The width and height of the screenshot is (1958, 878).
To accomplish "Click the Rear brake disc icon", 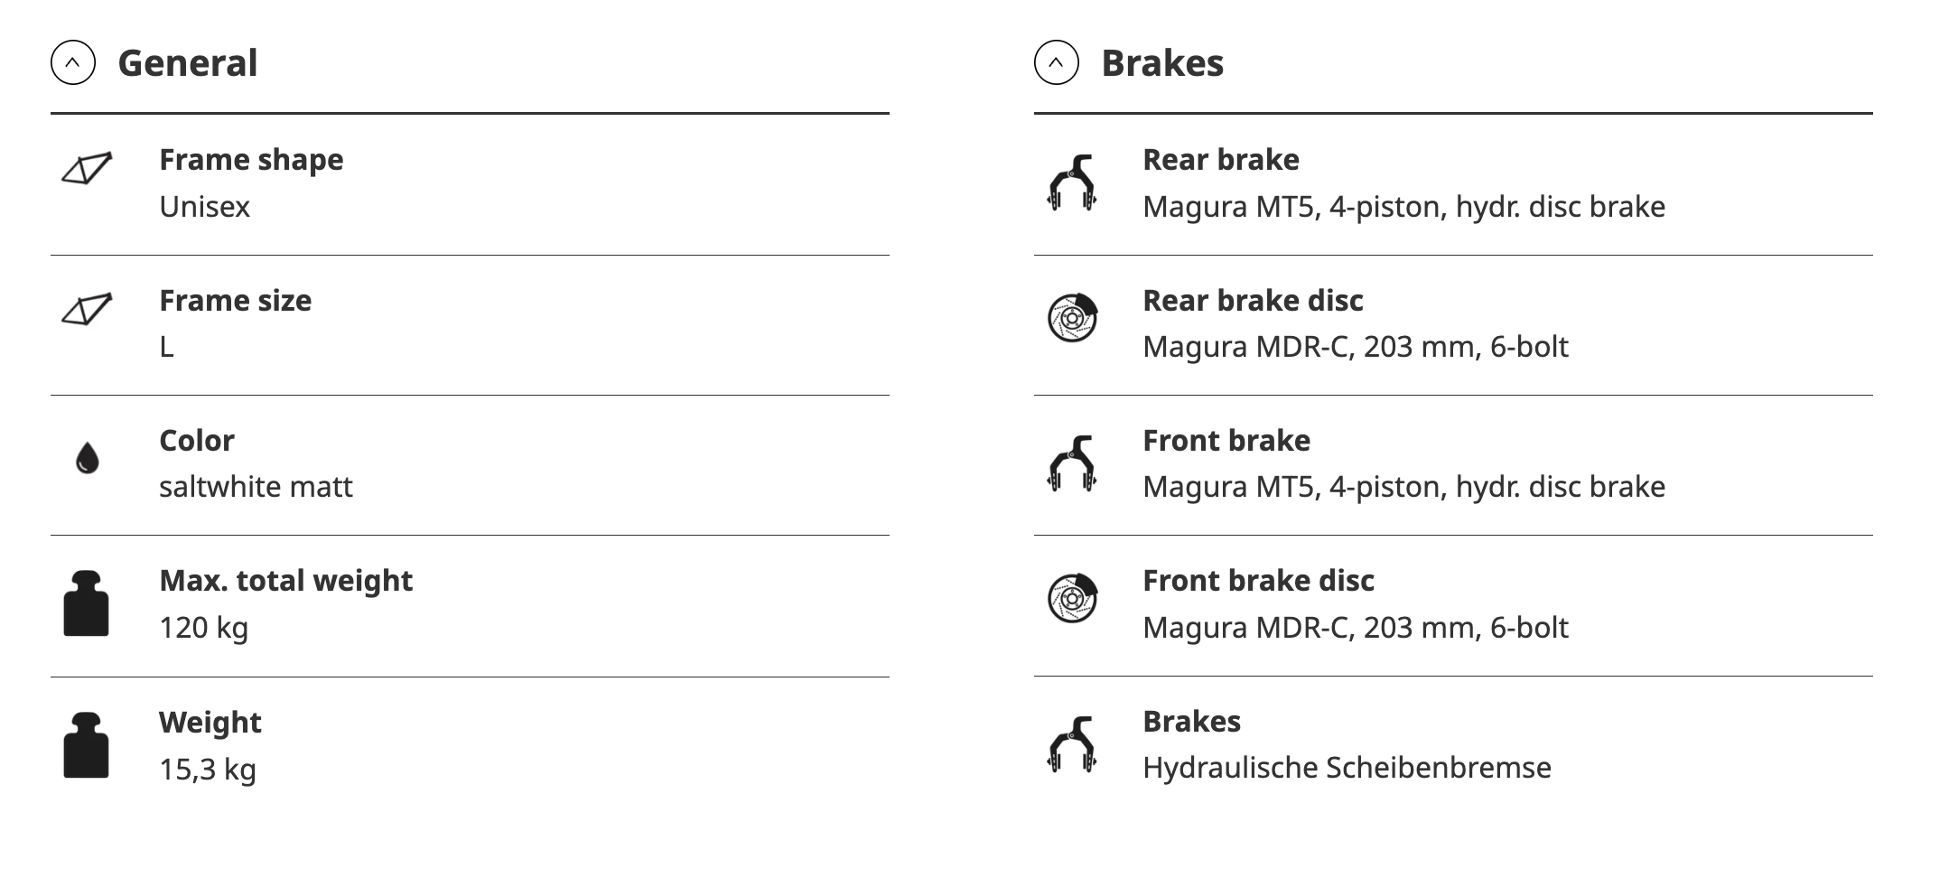I will point(1072,318).
